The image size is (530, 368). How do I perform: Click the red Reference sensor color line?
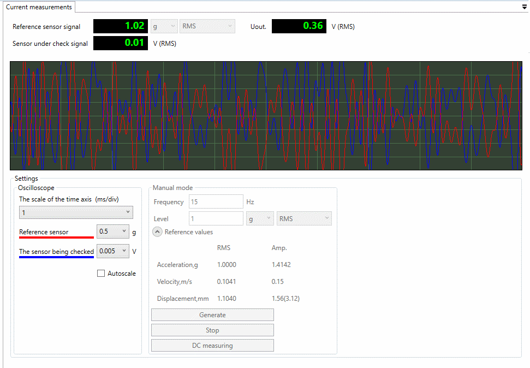[56, 238]
